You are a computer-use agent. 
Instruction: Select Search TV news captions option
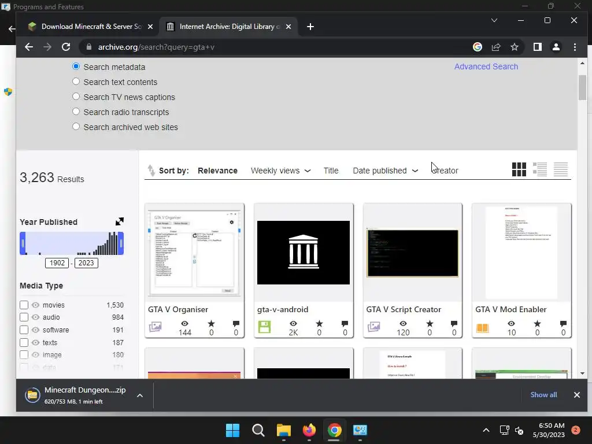(x=76, y=97)
